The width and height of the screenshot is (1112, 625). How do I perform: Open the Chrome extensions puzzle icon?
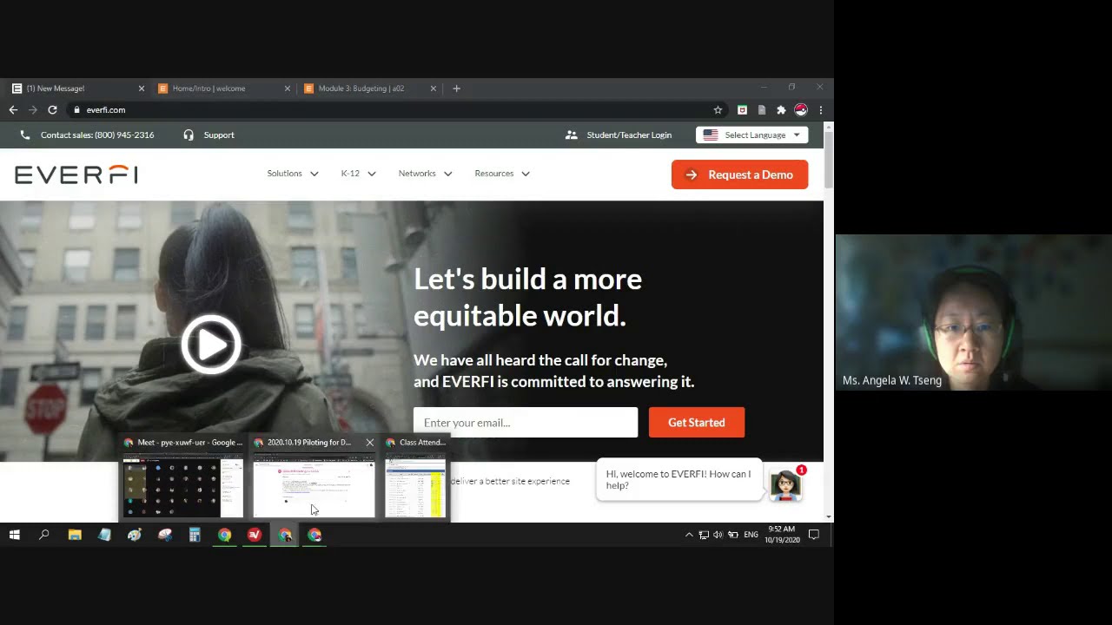click(781, 110)
